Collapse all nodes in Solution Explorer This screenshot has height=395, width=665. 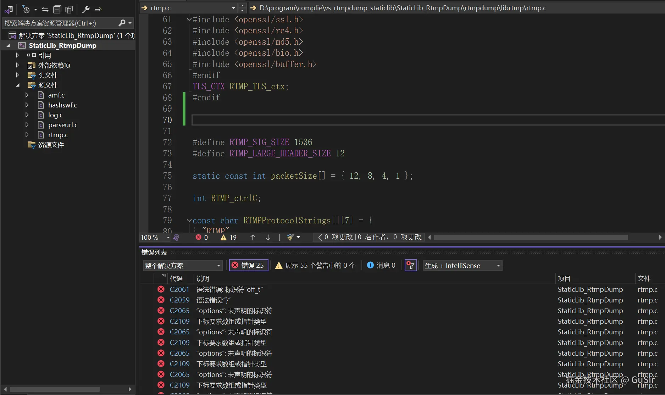(x=57, y=9)
